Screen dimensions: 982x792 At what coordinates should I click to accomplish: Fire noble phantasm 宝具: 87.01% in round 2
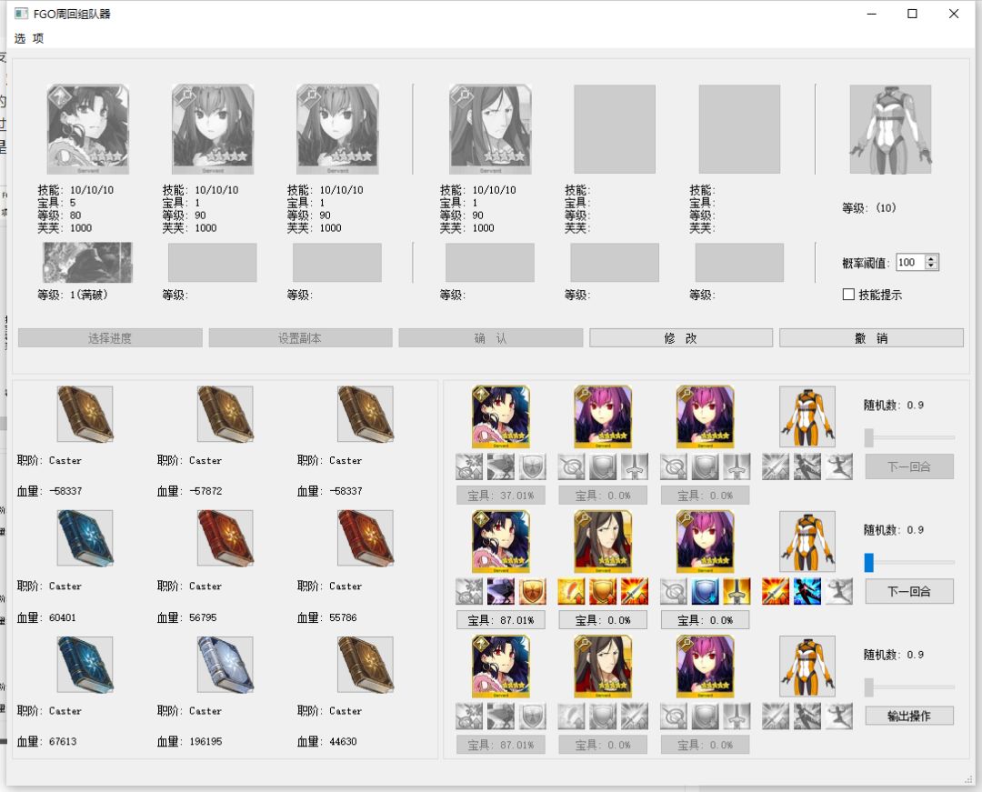[500, 620]
